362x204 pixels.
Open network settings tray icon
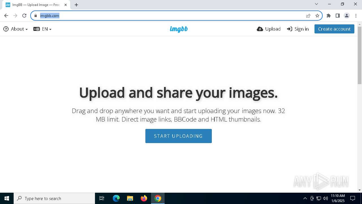(x=319, y=198)
